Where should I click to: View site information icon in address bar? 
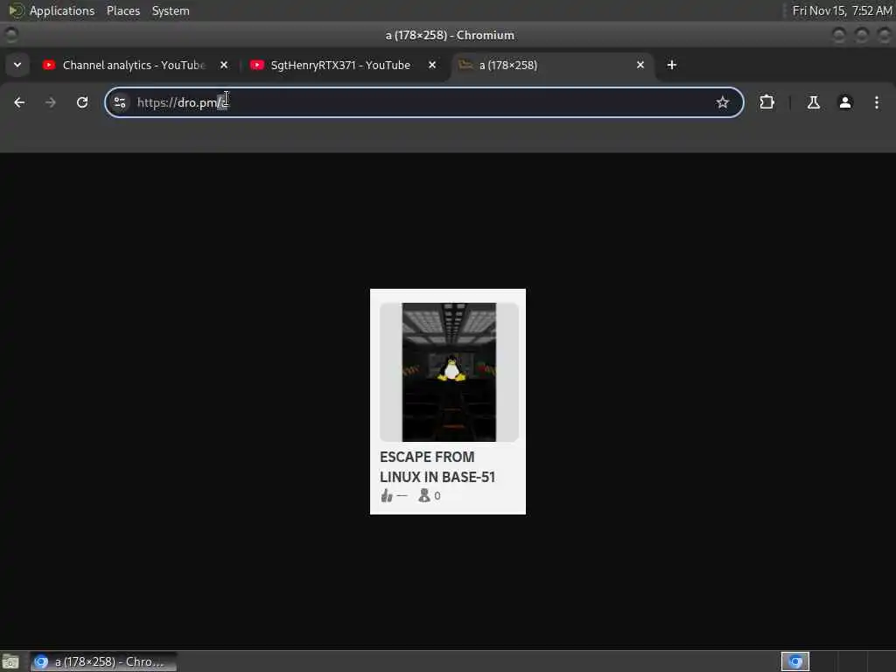point(120,102)
